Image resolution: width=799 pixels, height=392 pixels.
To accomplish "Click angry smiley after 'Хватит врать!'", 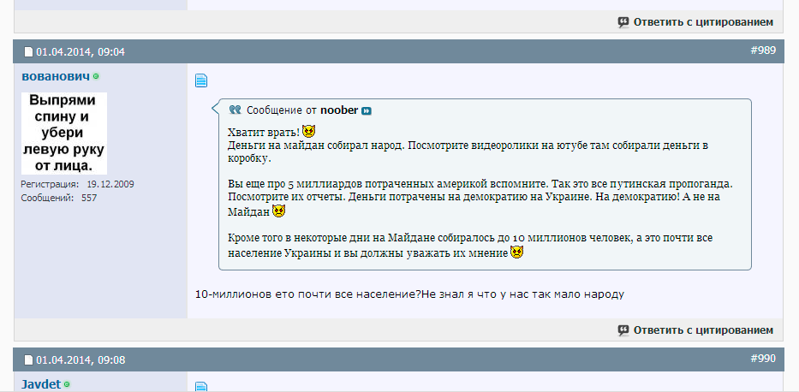I will click(x=309, y=132).
